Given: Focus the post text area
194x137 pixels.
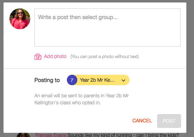Looking at the screenshot, I should tap(107, 27).
